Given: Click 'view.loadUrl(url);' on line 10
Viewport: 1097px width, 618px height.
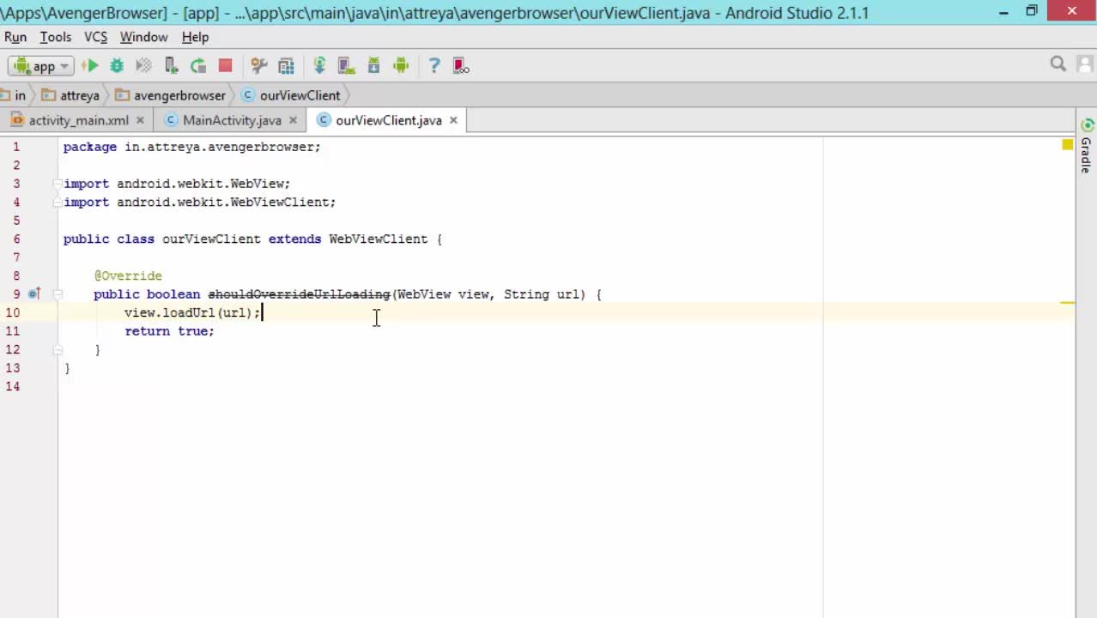Looking at the screenshot, I should pyautogui.click(x=192, y=312).
